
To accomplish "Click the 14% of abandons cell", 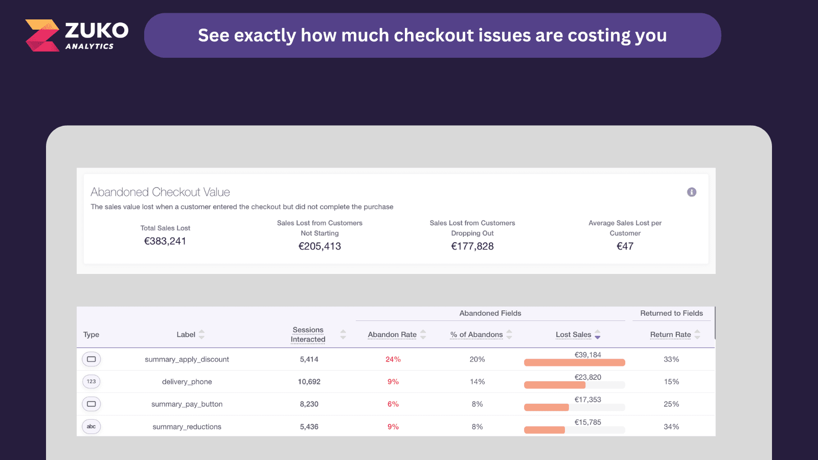I will [478, 382].
